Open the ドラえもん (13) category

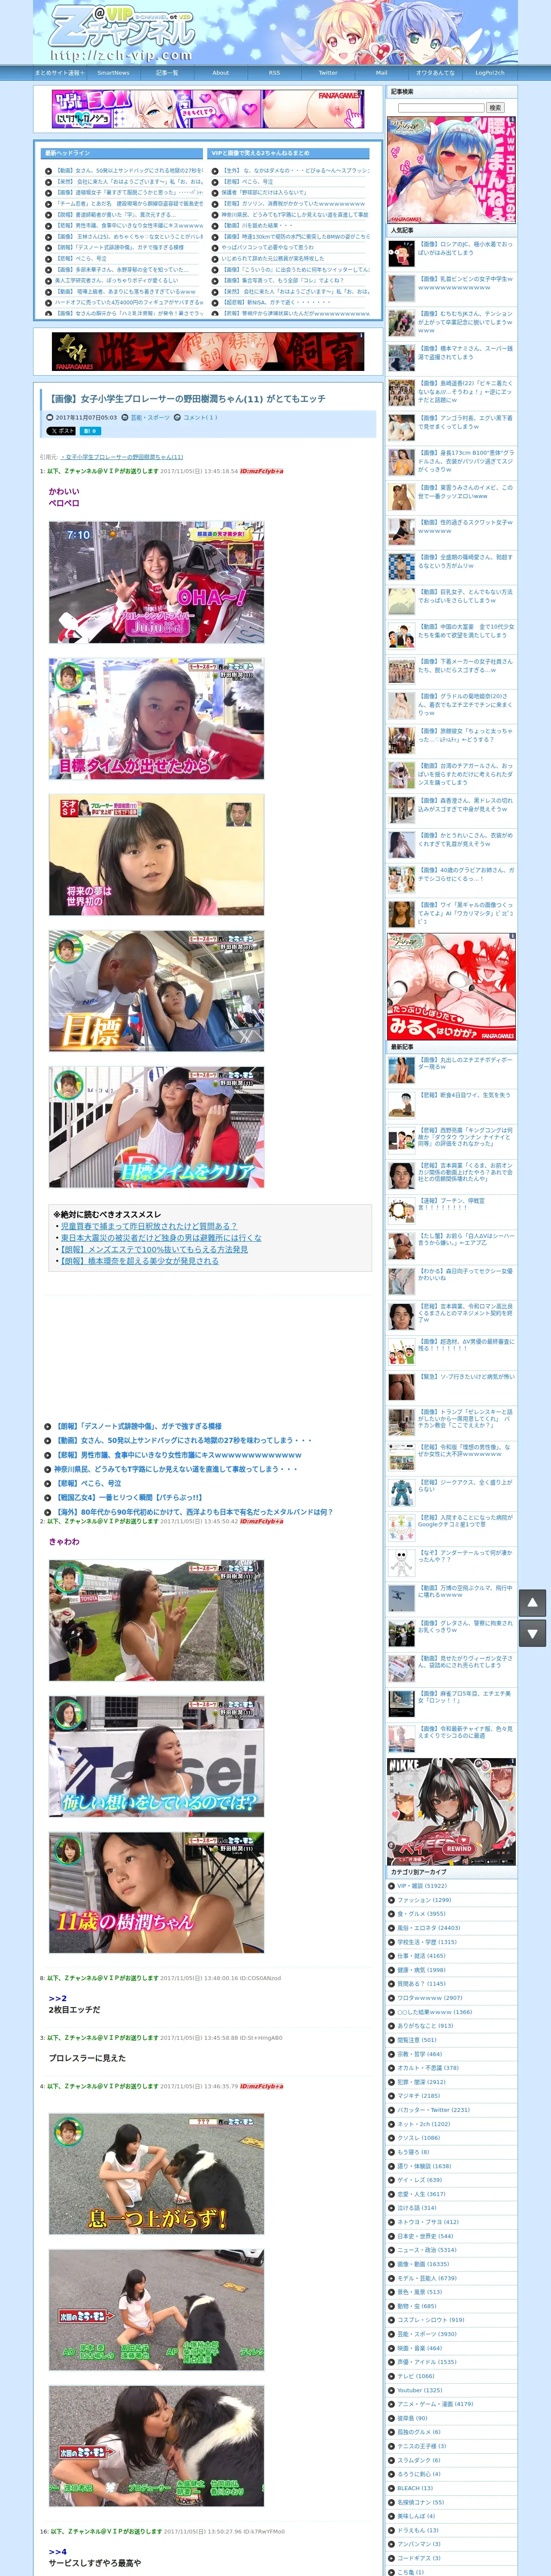pyautogui.click(x=418, y=2530)
